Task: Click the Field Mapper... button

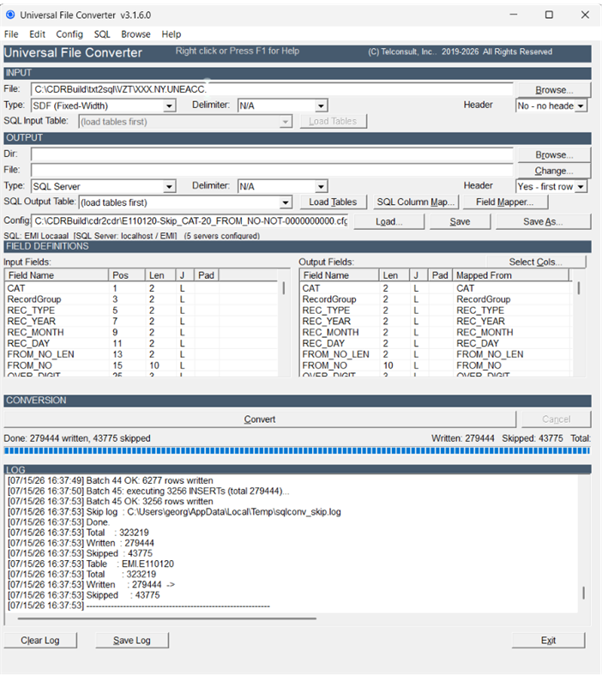Action: click(x=504, y=202)
